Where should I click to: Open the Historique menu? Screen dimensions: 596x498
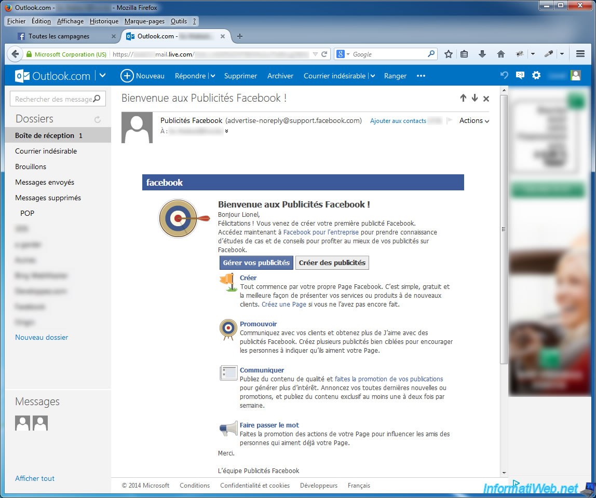coord(104,21)
